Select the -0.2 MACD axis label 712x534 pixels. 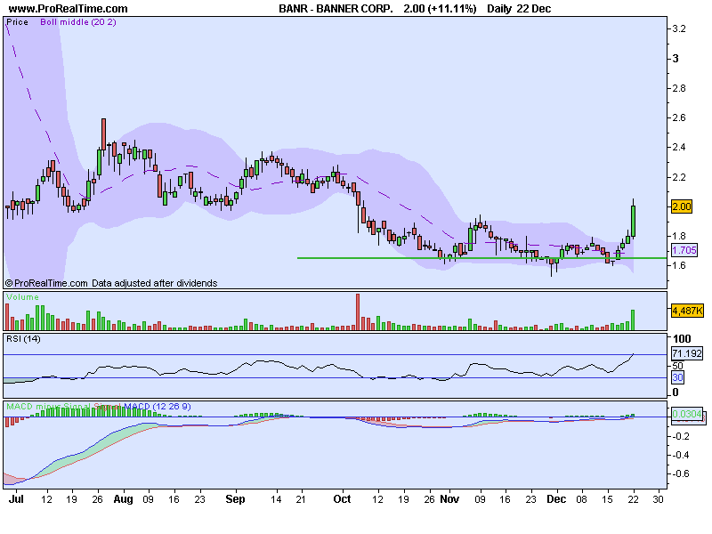click(681, 436)
